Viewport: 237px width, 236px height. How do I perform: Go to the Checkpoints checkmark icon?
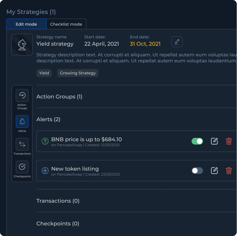[22, 167]
